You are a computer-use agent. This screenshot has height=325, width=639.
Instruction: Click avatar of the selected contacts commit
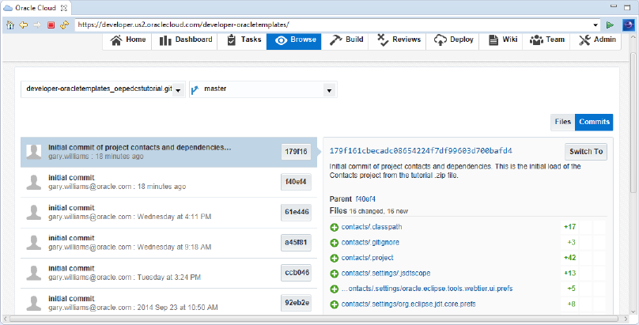[x=33, y=152]
